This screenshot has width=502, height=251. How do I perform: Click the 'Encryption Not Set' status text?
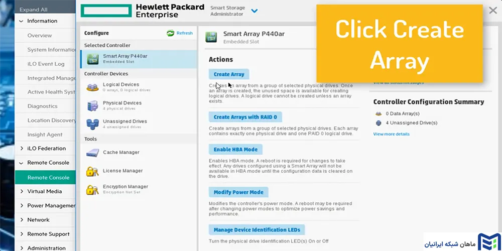121,192
